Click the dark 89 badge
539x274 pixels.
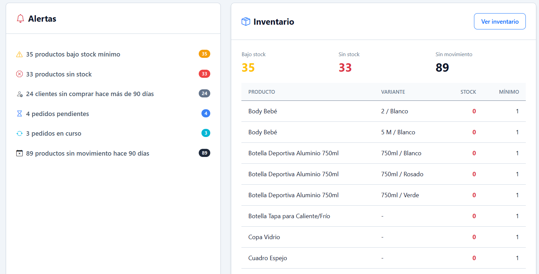tap(204, 153)
